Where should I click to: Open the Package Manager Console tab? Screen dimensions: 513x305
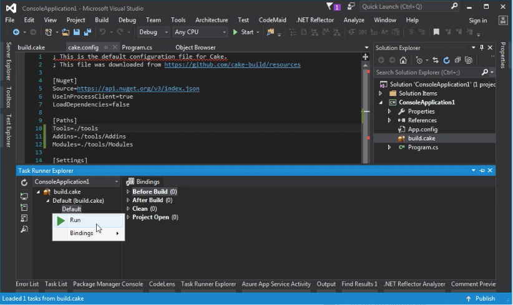(108, 284)
